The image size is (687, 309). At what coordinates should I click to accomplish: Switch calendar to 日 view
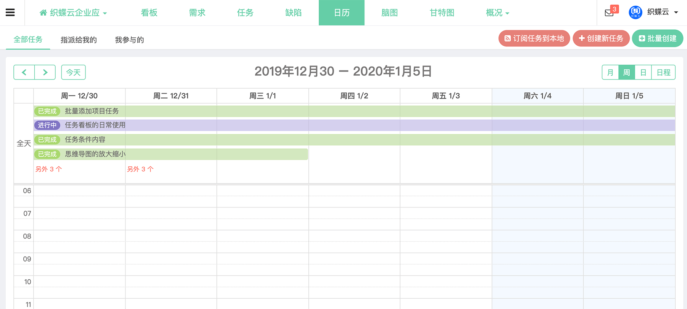643,72
